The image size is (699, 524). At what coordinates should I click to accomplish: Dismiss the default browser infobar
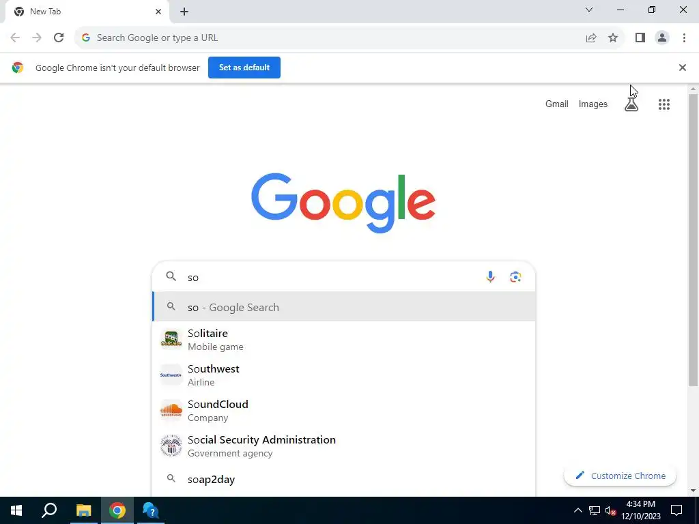click(x=682, y=68)
